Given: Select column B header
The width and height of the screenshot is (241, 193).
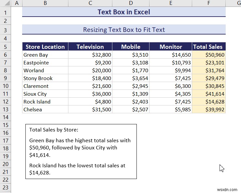Looking at the screenshot, I should [x=45, y=3].
